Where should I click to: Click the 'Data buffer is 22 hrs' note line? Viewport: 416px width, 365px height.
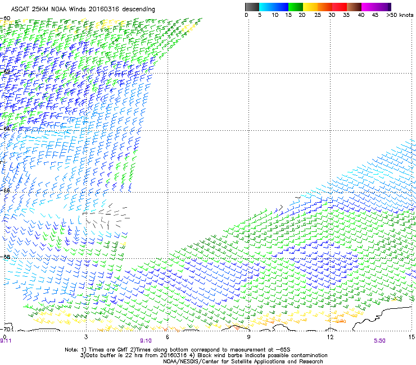point(204,355)
